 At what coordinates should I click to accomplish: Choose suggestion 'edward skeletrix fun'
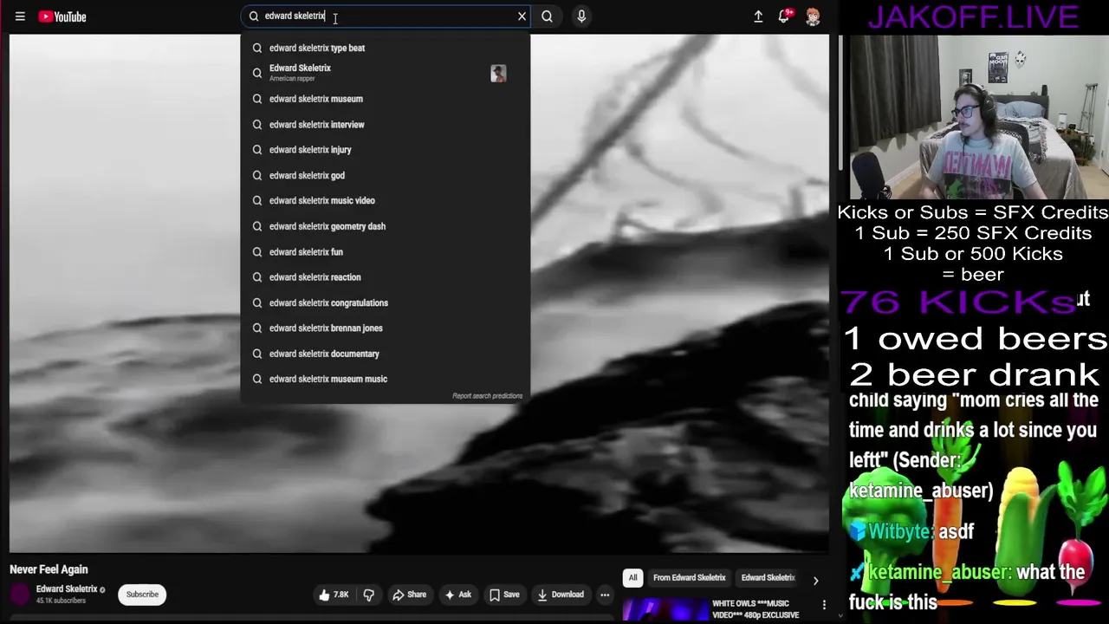(x=386, y=251)
